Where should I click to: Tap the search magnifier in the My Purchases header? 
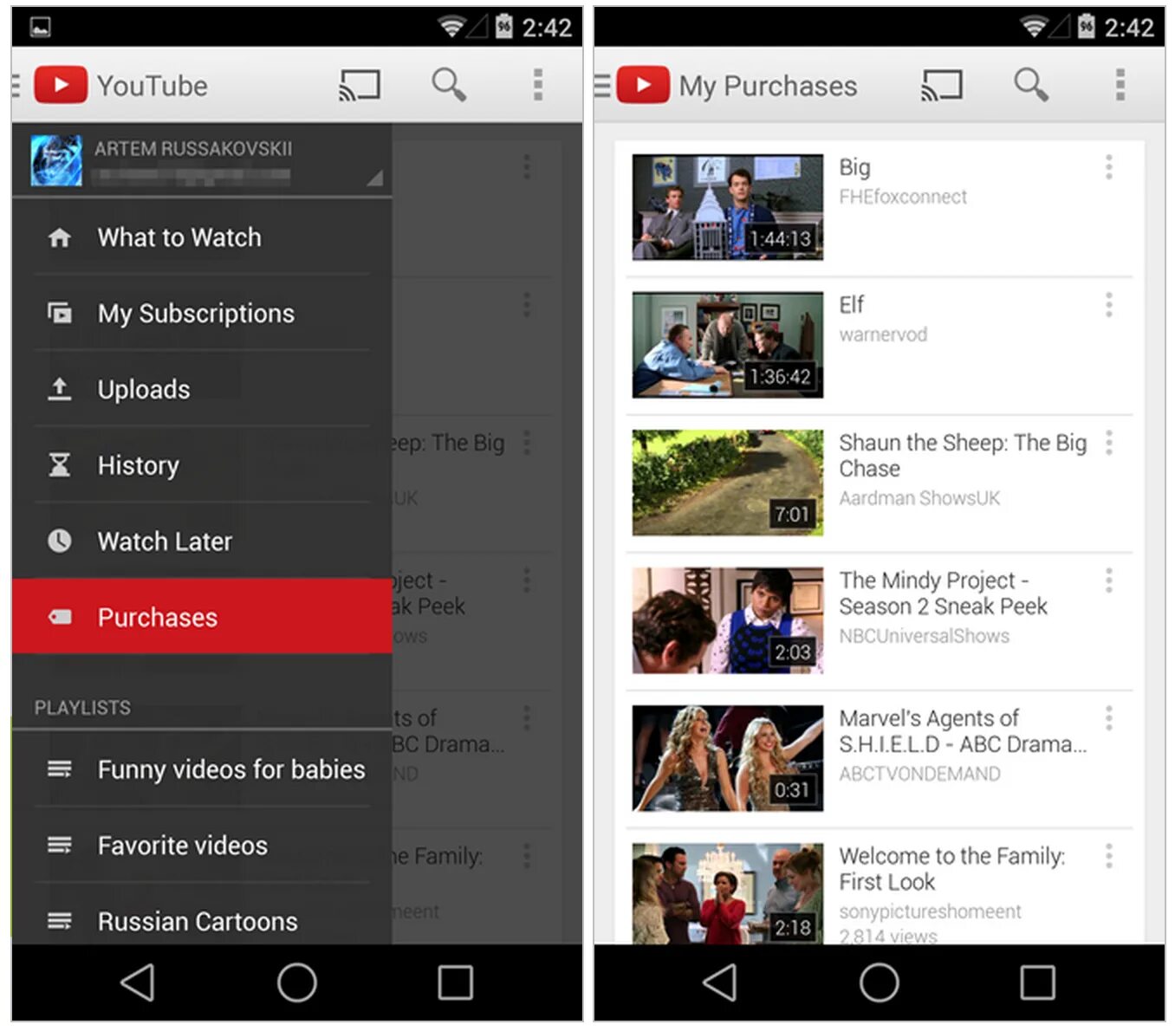click(x=1031, y=85)
